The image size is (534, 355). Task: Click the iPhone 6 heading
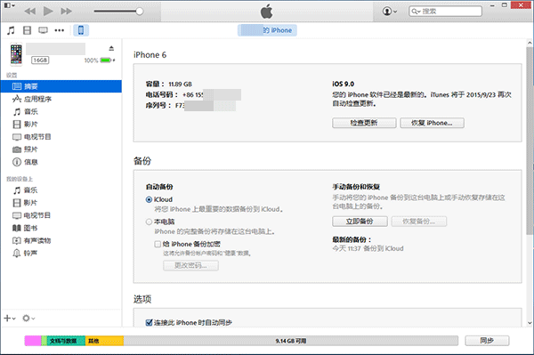click(x=150, y=55)
